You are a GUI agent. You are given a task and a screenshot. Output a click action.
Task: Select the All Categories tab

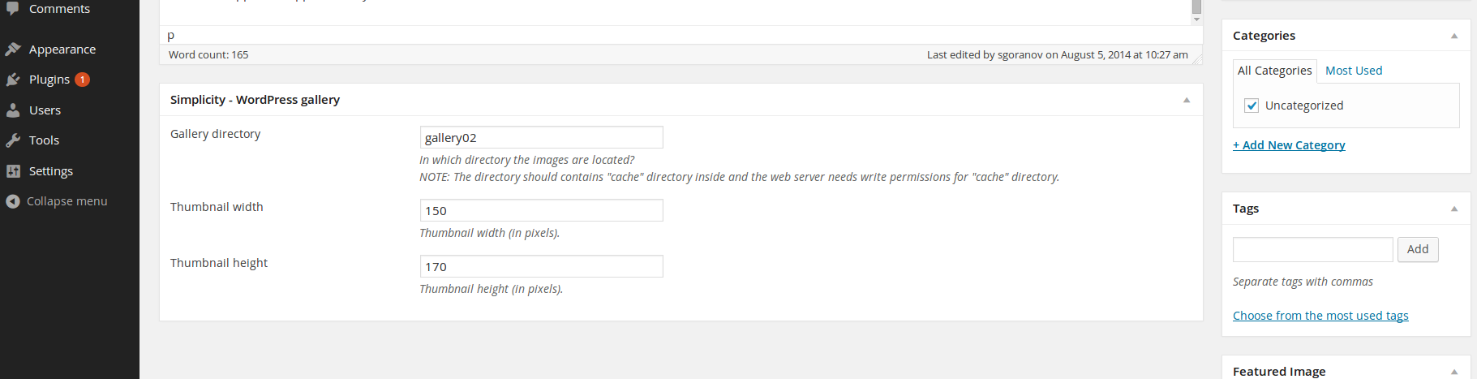pyautogui.click(x=1274, y=71)
